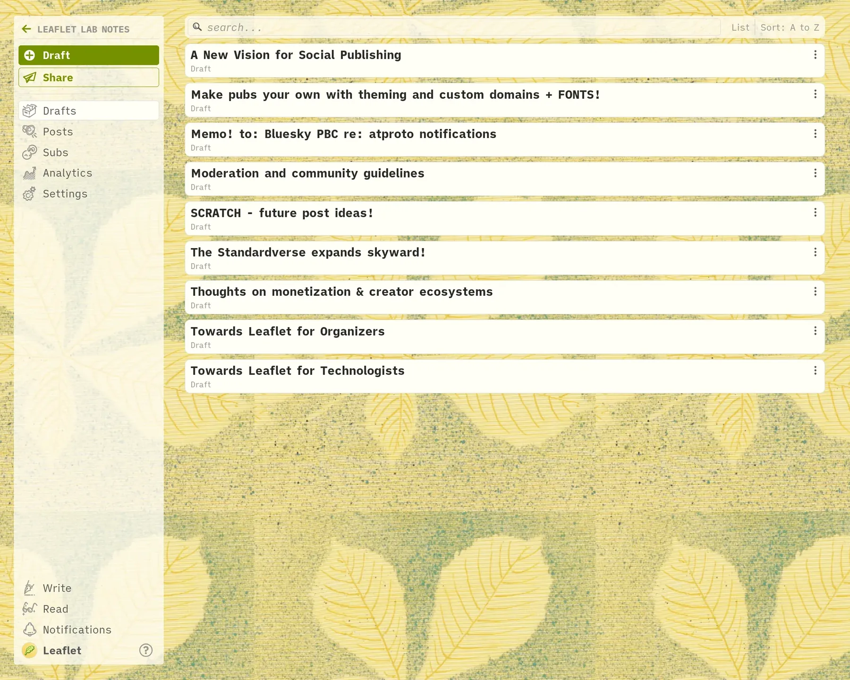The width and height of the screenshot is (850, 680).
Task: Open options for Thoughts on monetization draft
Action: (x=815, y=292)
